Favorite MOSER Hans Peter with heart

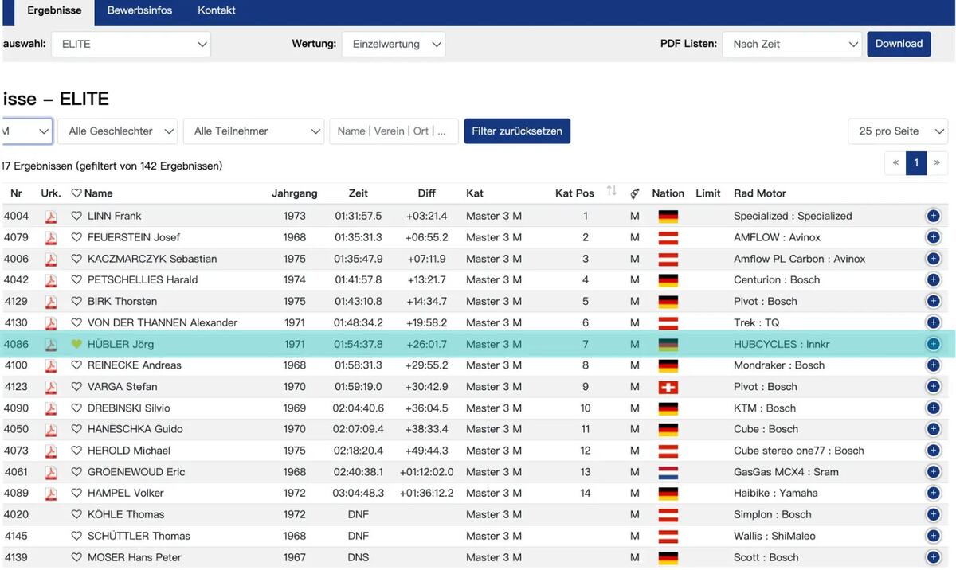pos(76,557)
